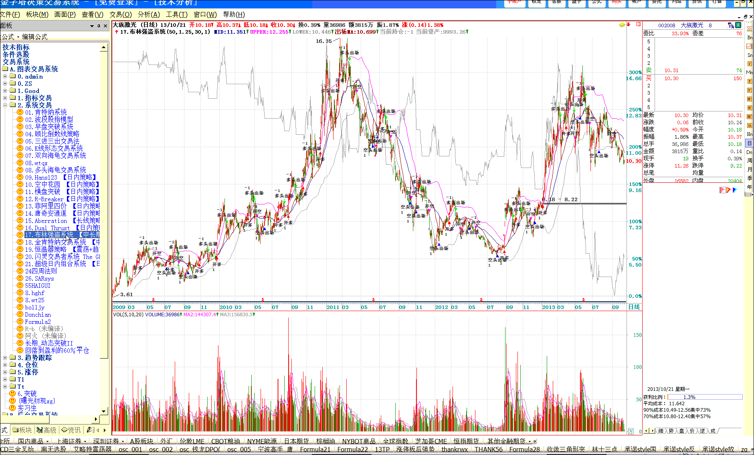Expand the 3.趋势跟踪 folder
Viewport: 754px width, 455px height.
point(5,358)
